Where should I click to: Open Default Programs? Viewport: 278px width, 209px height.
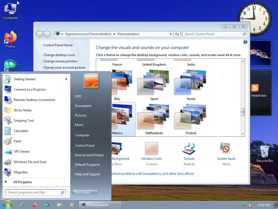(x=87, y=165)
